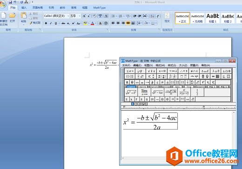This screenshot has height=169, width=242.
Task: Open MathType arrow symbols palette
Action: click(x=173, y=71)
